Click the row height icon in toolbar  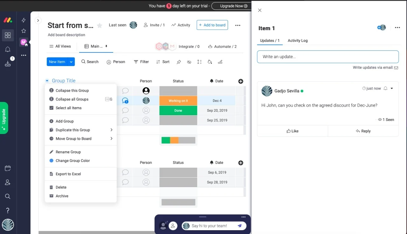(x=199, y=62)
